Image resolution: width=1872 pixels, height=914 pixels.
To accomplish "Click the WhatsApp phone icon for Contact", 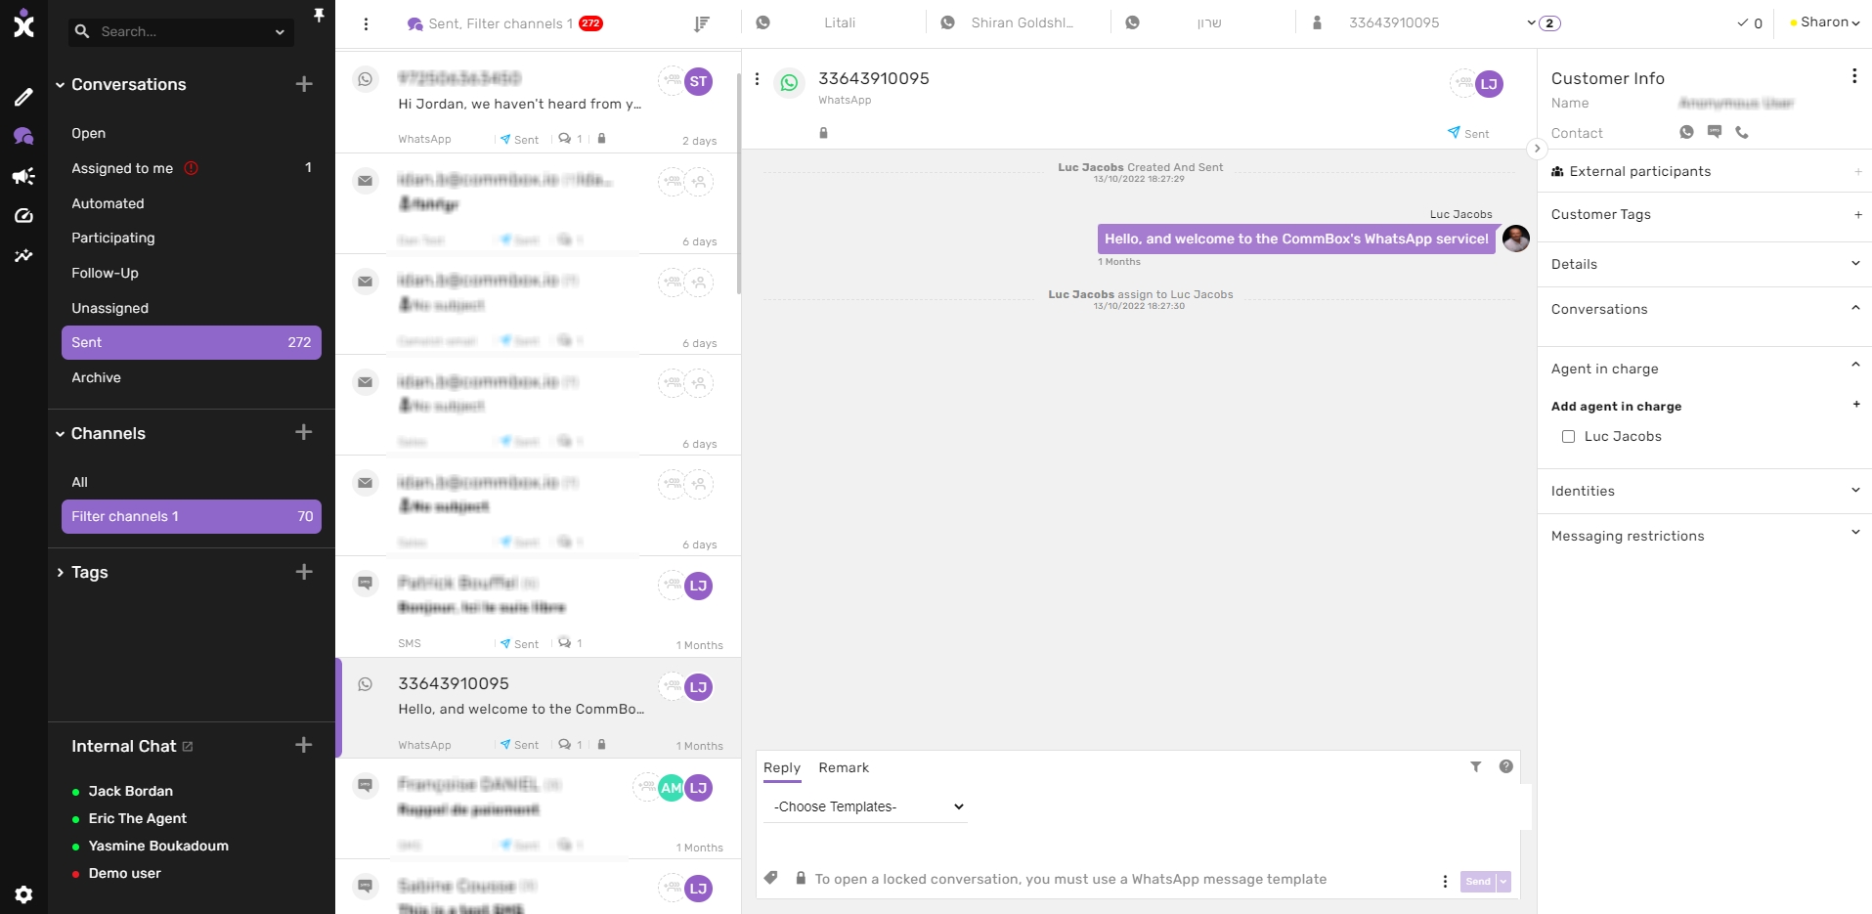I will 1685,132.
